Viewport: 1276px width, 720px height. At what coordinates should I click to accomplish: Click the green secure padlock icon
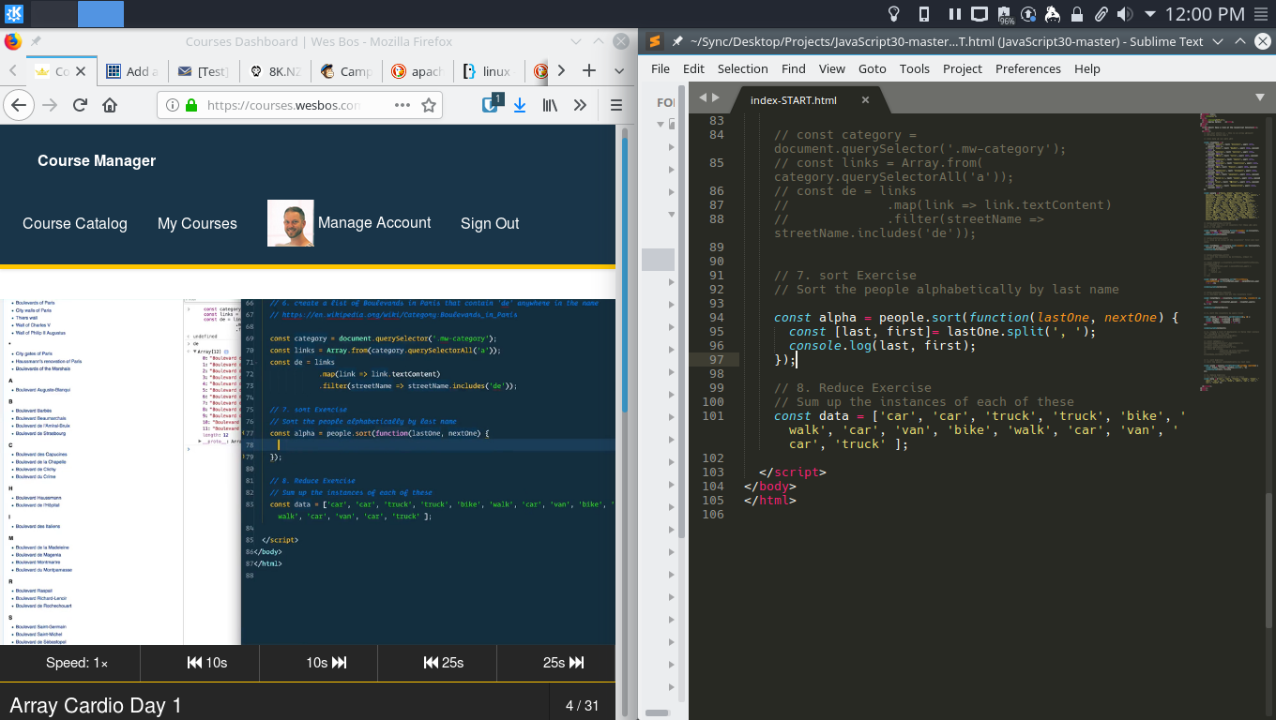click(192, 106)
